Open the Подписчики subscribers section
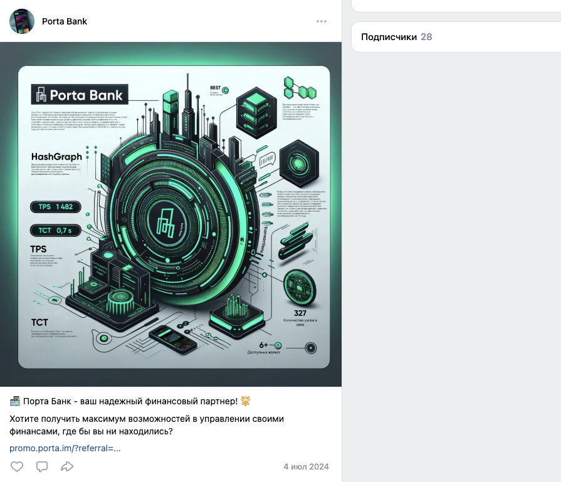 (389, 37)
